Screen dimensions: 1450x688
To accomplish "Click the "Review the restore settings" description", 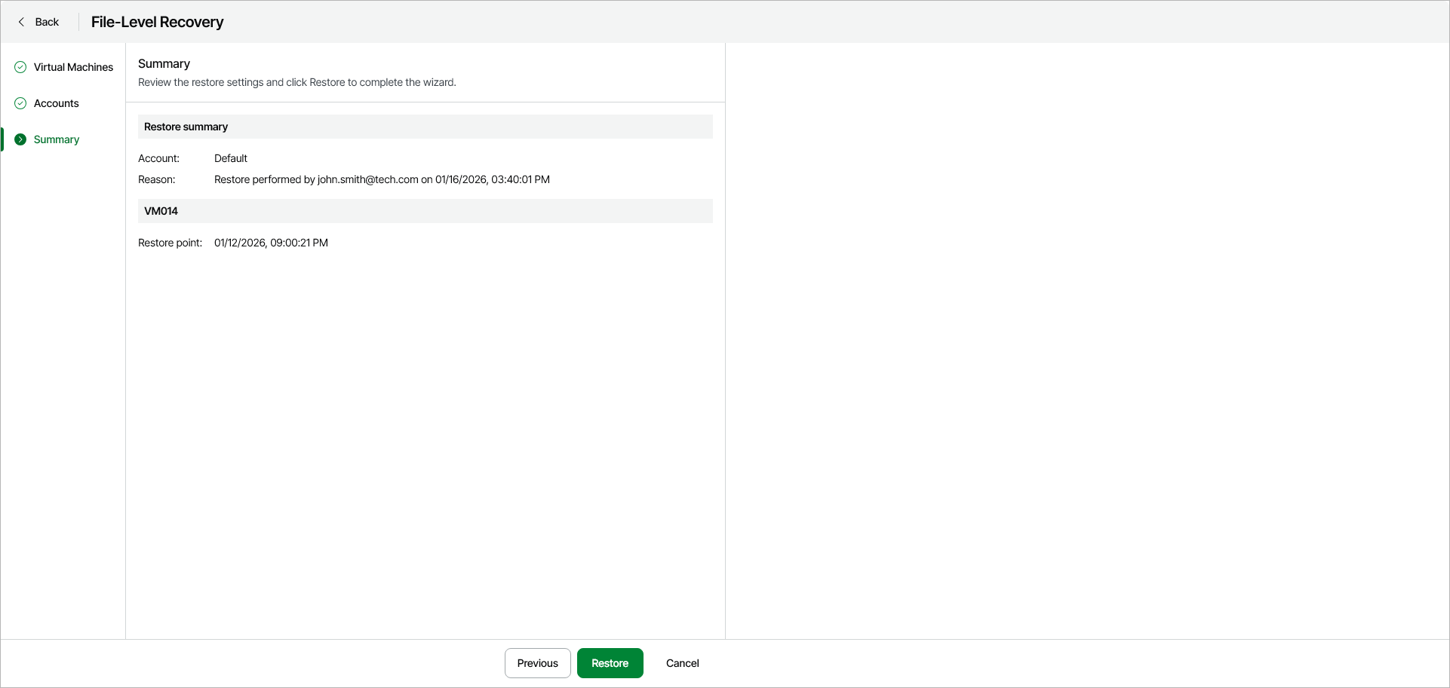I will (297, 82).
